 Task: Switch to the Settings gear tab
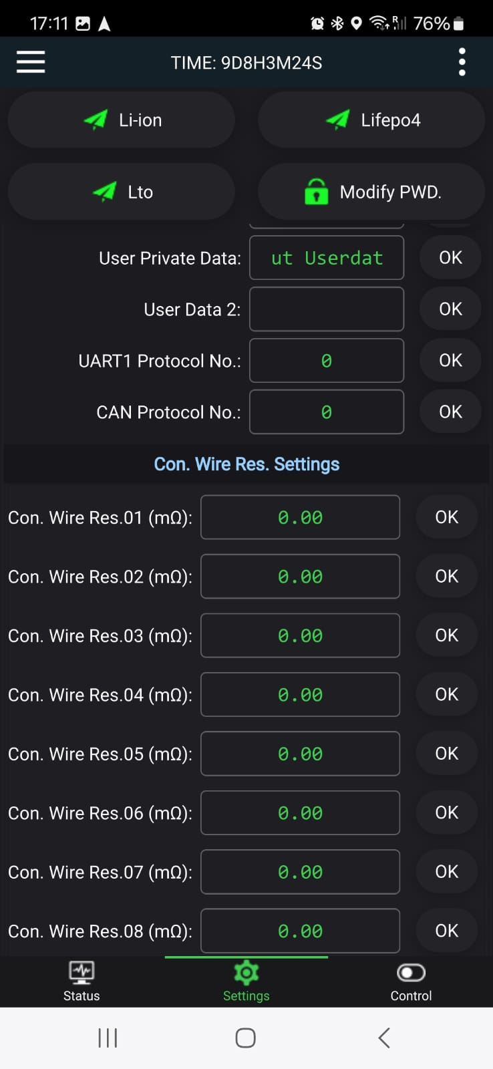(246, 981)
